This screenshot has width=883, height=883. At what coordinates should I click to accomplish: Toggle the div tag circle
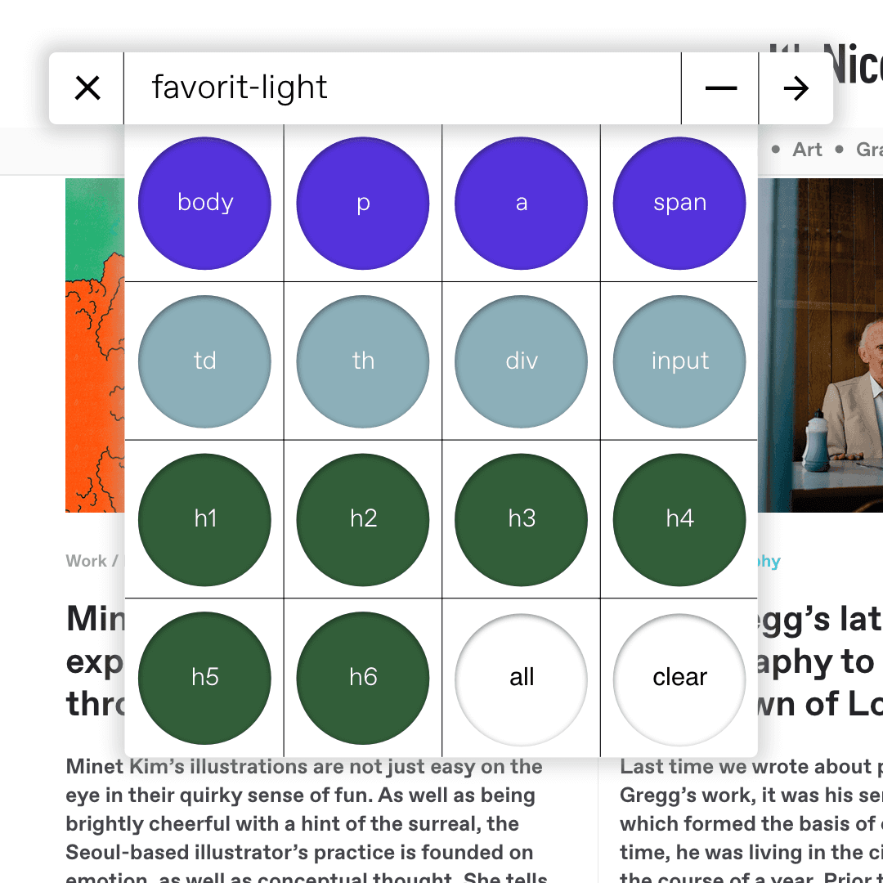pyautogui.click(x=522, y=361)
